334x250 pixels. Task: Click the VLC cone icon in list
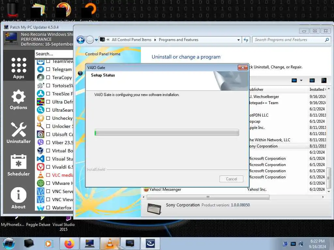40,175
